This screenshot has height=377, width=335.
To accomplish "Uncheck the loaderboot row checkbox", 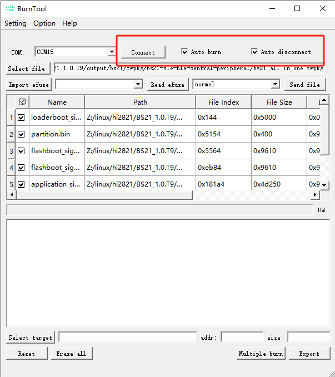I will tap(22, 117).
